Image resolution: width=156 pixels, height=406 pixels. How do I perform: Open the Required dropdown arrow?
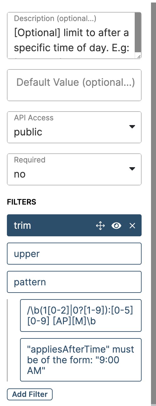click(132, 169)
